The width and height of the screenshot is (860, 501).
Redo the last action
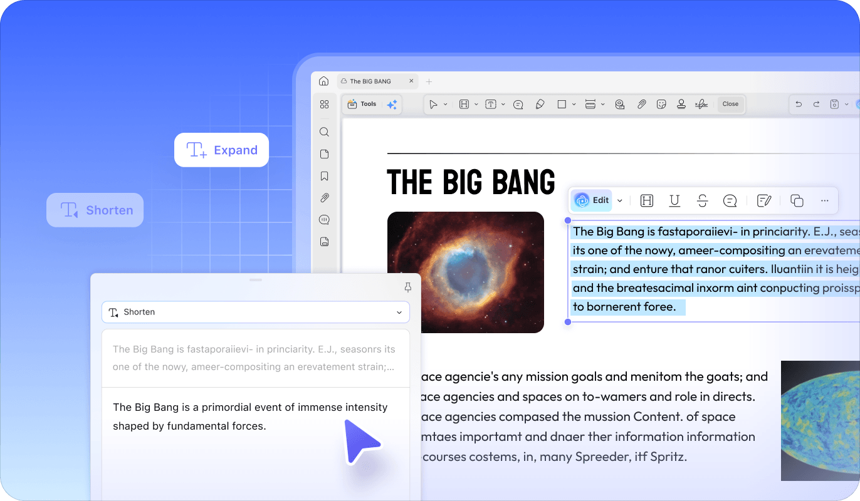(816, 105)
